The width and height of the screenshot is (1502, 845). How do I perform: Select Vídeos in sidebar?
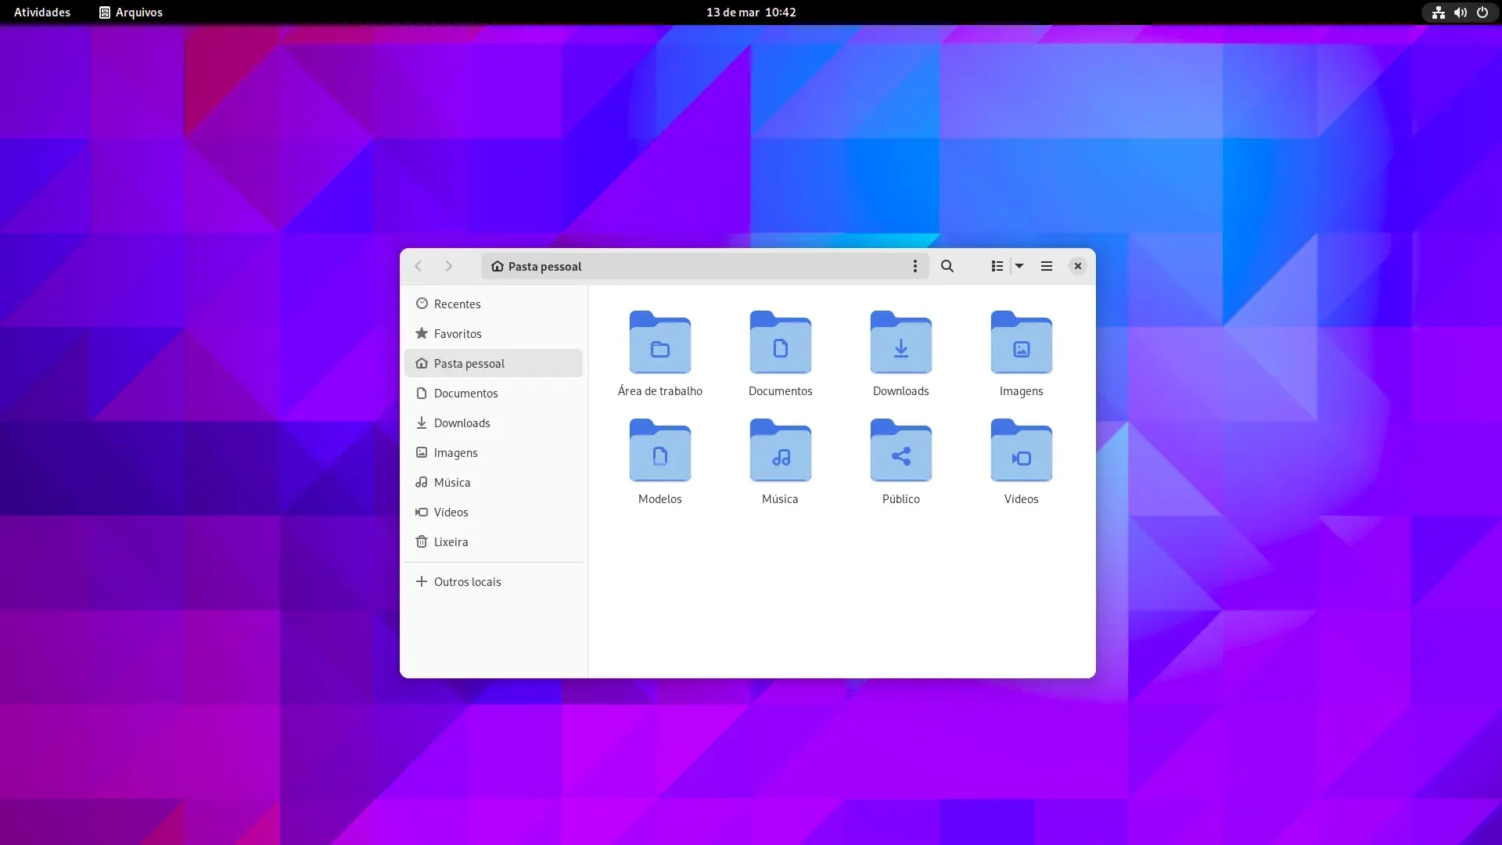494,512
